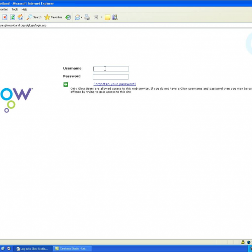The width and height of the screenshot is (252, 252).
Task: Expand the Mail dropdown arrow
Action: click(x=82, y=17)
